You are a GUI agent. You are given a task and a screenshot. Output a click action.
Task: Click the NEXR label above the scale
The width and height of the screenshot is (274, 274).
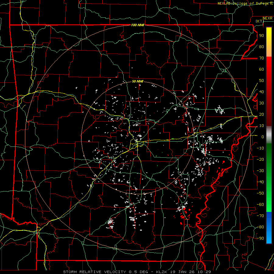click(x=267, y=18)
